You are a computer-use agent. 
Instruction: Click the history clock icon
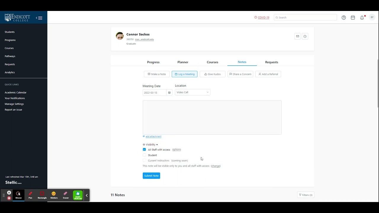[305, 36]
